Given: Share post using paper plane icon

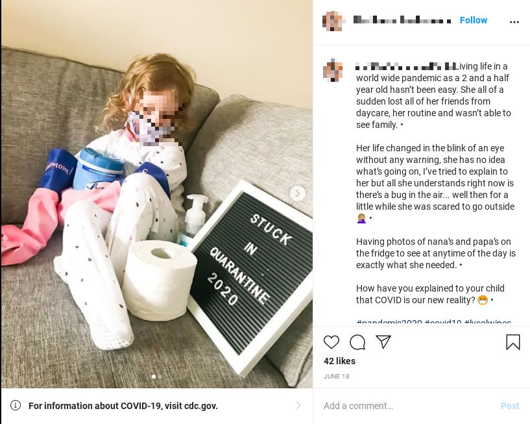Looking at the screenshot, I should pos(383,342).
